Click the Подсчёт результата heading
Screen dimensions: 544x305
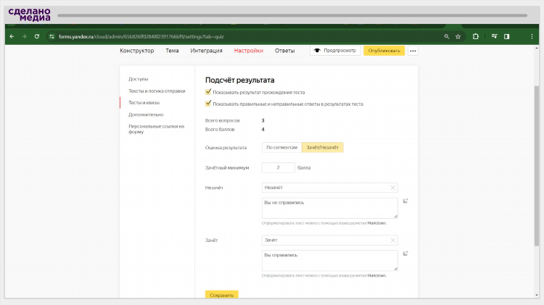click(x=240, y=80)
